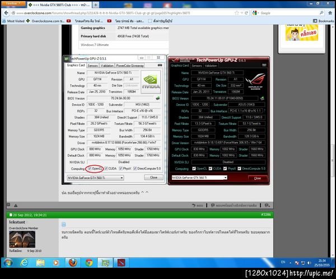336x279 pixels.
Task: Click the Google search input field
Action: [x=290, y=13]
